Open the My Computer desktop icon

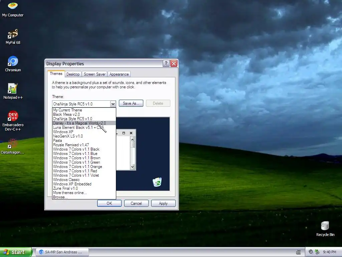(x=13, y=9)
